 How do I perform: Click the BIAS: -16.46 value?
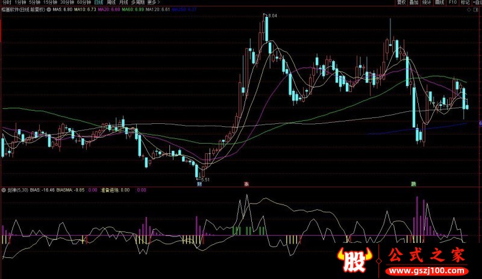(x=42, y=190)
